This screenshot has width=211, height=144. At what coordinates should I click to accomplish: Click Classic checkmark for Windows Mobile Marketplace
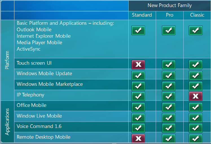(195, 86)
